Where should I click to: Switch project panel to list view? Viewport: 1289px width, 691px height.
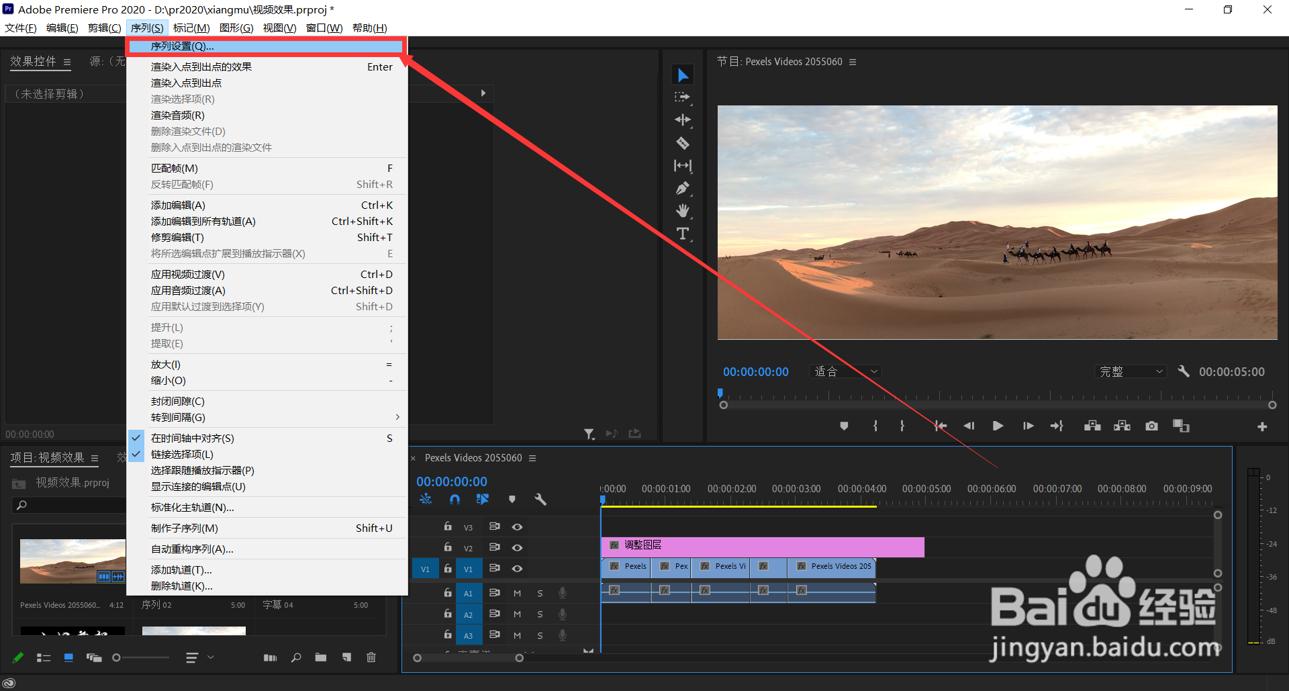(44, 658)
